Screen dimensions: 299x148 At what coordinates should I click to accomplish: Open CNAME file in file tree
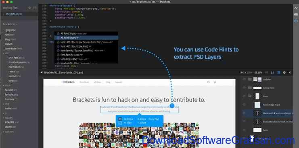tap(9, 44)
